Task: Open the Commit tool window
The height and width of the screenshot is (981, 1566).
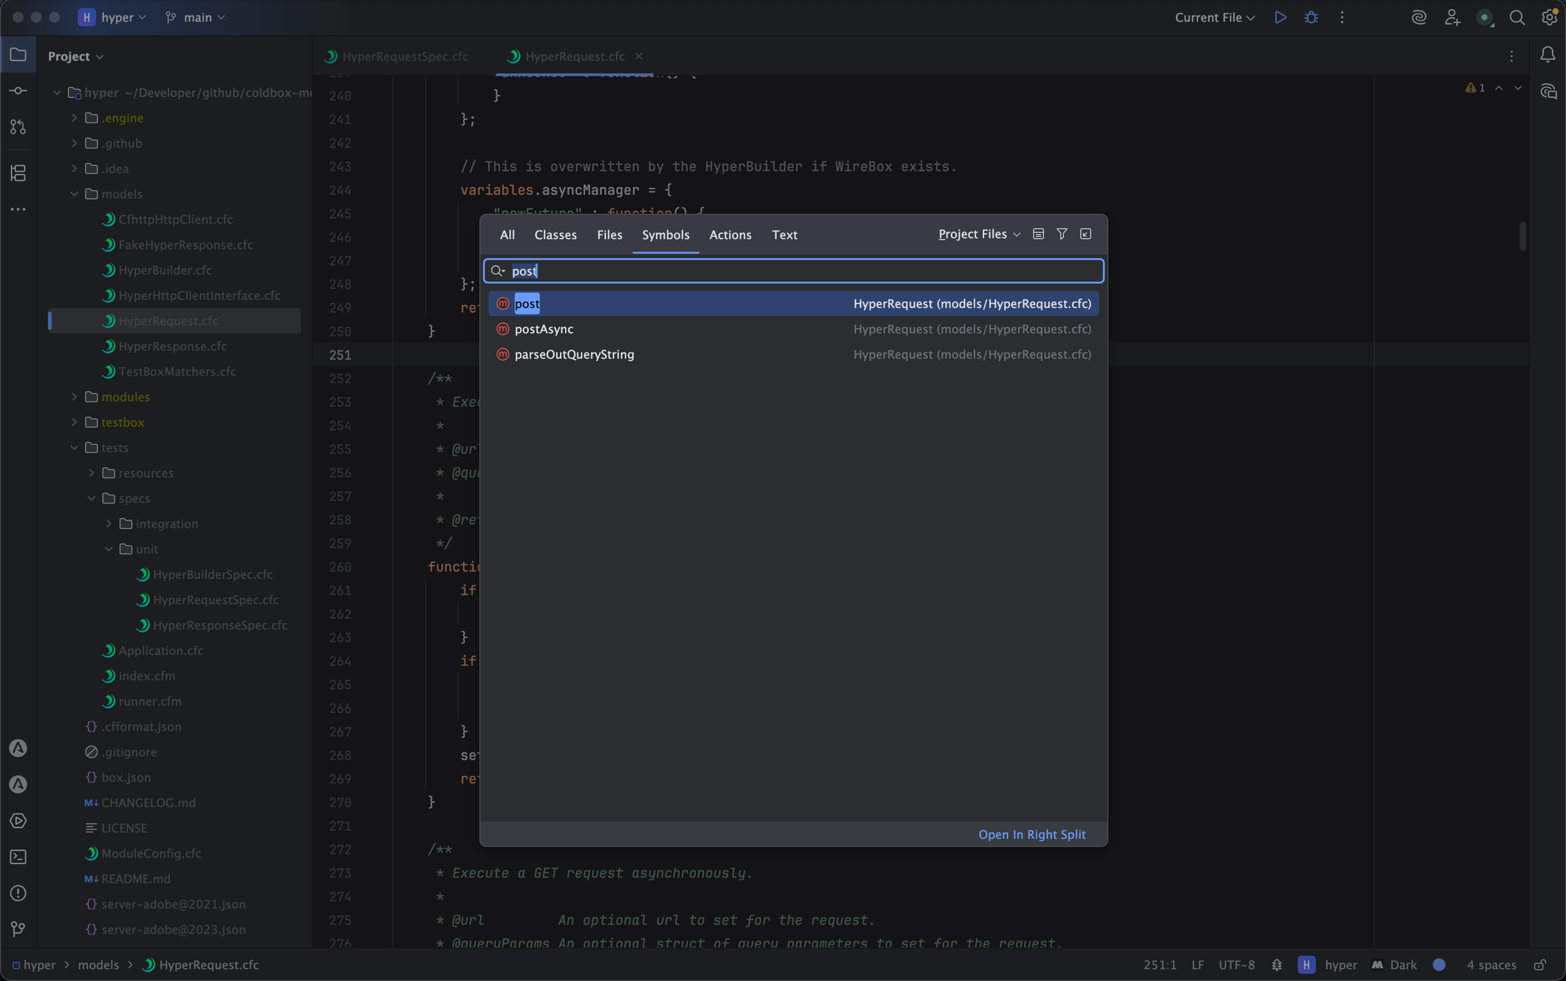Action: coord(18,90)
